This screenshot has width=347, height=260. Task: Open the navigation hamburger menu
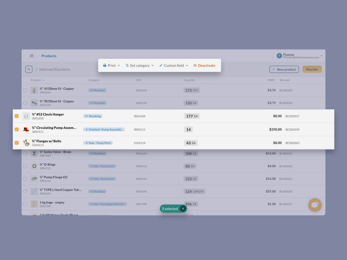tap(31, 56)
